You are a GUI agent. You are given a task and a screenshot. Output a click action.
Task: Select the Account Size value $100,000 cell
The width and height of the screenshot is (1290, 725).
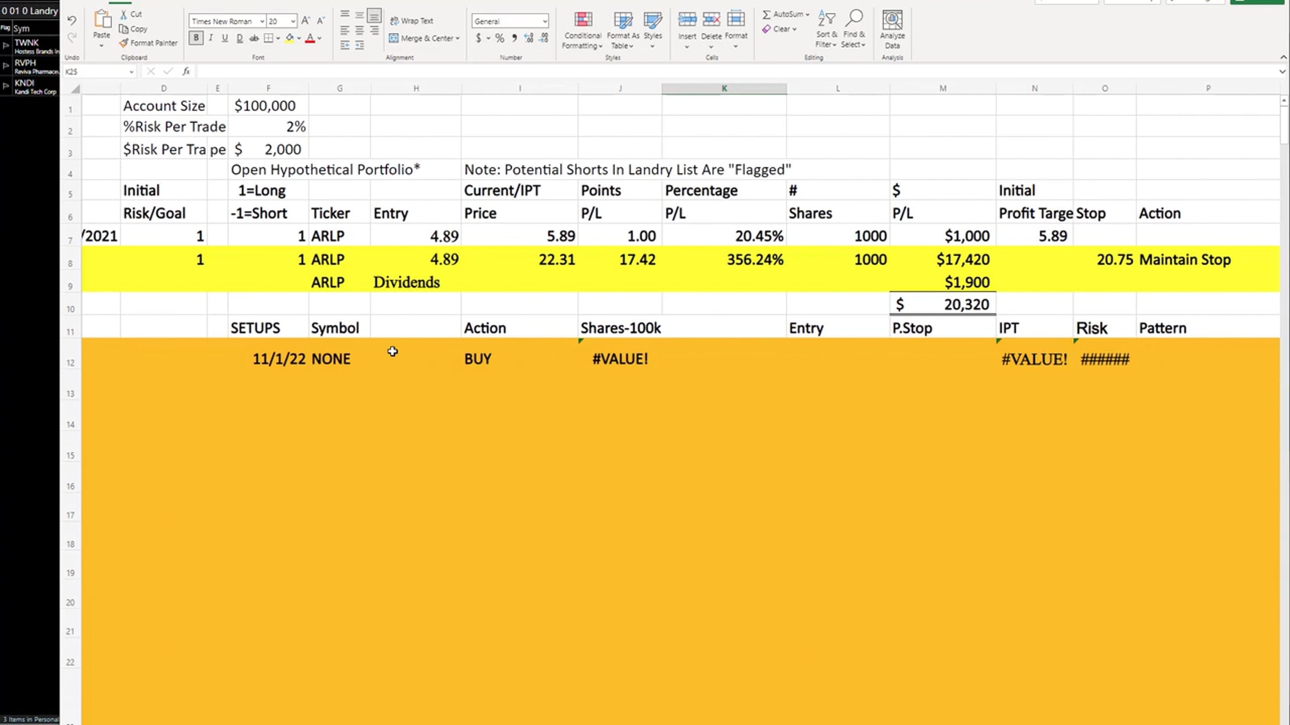point(268,106)
